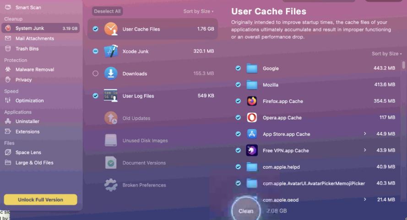Click the 443.2 MB Google size
The height and width of the screenshot is (220, 407).
[384, 68]
